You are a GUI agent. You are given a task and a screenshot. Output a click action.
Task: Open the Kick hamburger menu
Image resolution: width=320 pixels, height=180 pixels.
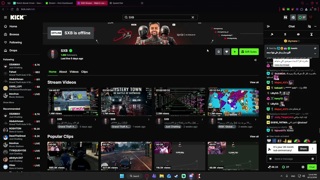pos(5,17)
